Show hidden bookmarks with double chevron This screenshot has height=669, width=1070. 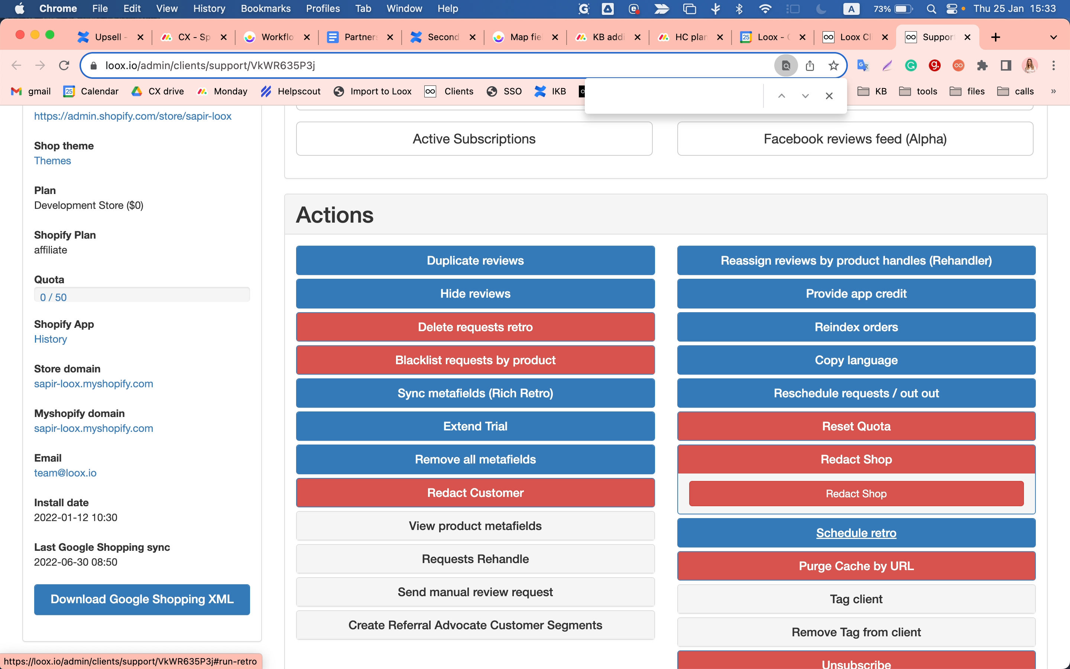tap(1053, 91)
